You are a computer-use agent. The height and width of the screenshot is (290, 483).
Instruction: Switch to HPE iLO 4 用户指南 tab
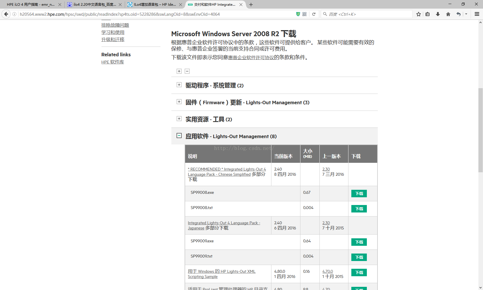point(30,5)
